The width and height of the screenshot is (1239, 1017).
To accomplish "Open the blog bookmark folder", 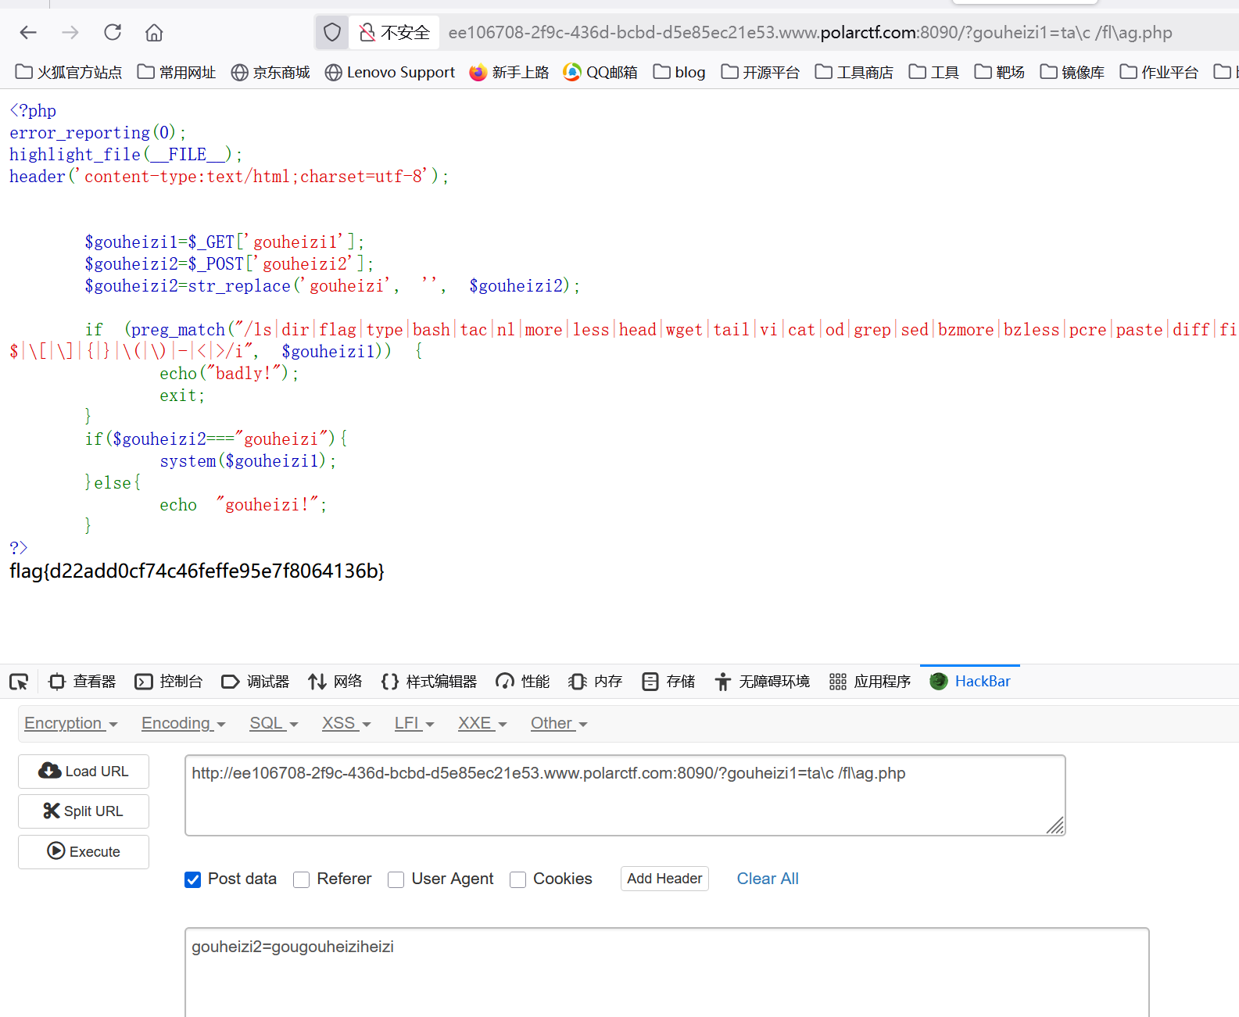I will coord(679,72).
